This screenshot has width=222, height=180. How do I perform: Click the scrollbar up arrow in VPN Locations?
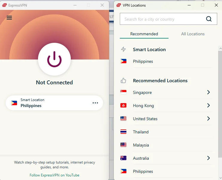click(220, 48)
